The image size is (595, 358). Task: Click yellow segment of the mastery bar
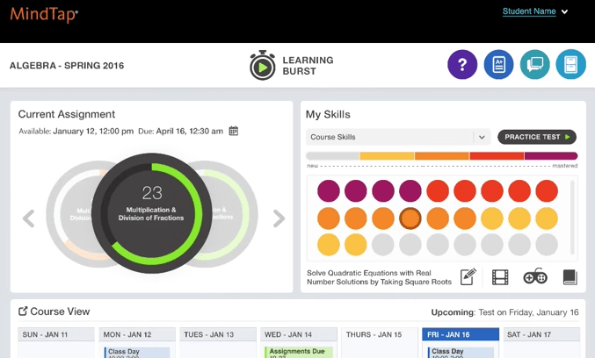click(387, 155)
